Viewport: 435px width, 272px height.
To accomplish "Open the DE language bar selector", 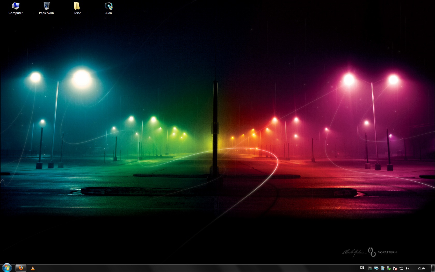I will pyautogui.click(x=362, y=268).
